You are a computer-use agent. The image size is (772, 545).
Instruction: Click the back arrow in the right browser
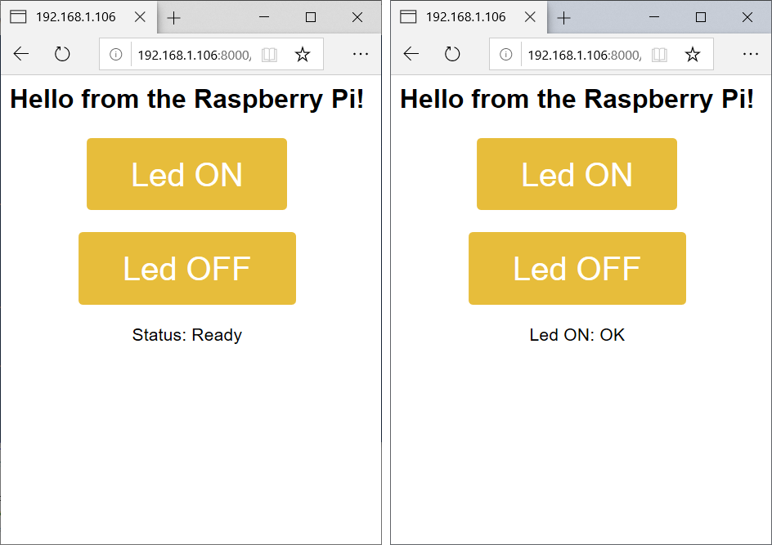point(411,53)
